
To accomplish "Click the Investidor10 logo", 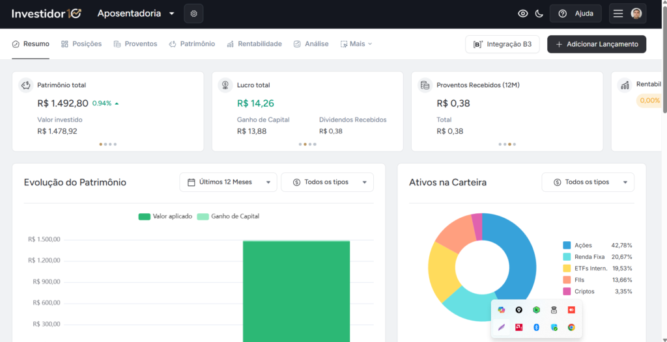I will 46,14.
